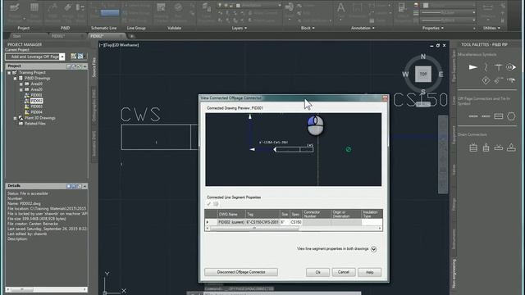This screenshot has width=525, height=295.
Task: Expand the Area10 folder node
Action: 21,84
